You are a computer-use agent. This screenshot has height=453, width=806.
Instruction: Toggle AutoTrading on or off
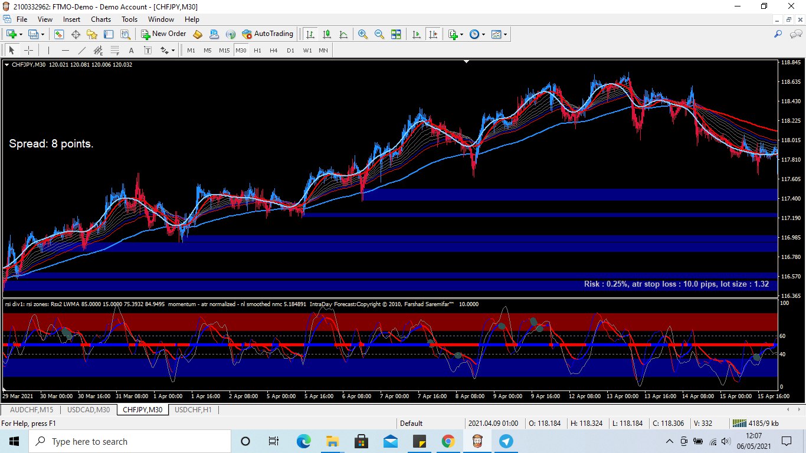267,34
